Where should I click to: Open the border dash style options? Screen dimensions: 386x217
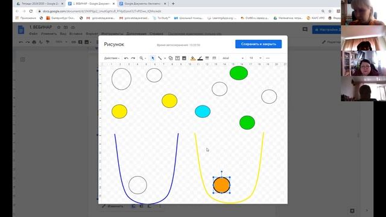(x=214, y=58)
